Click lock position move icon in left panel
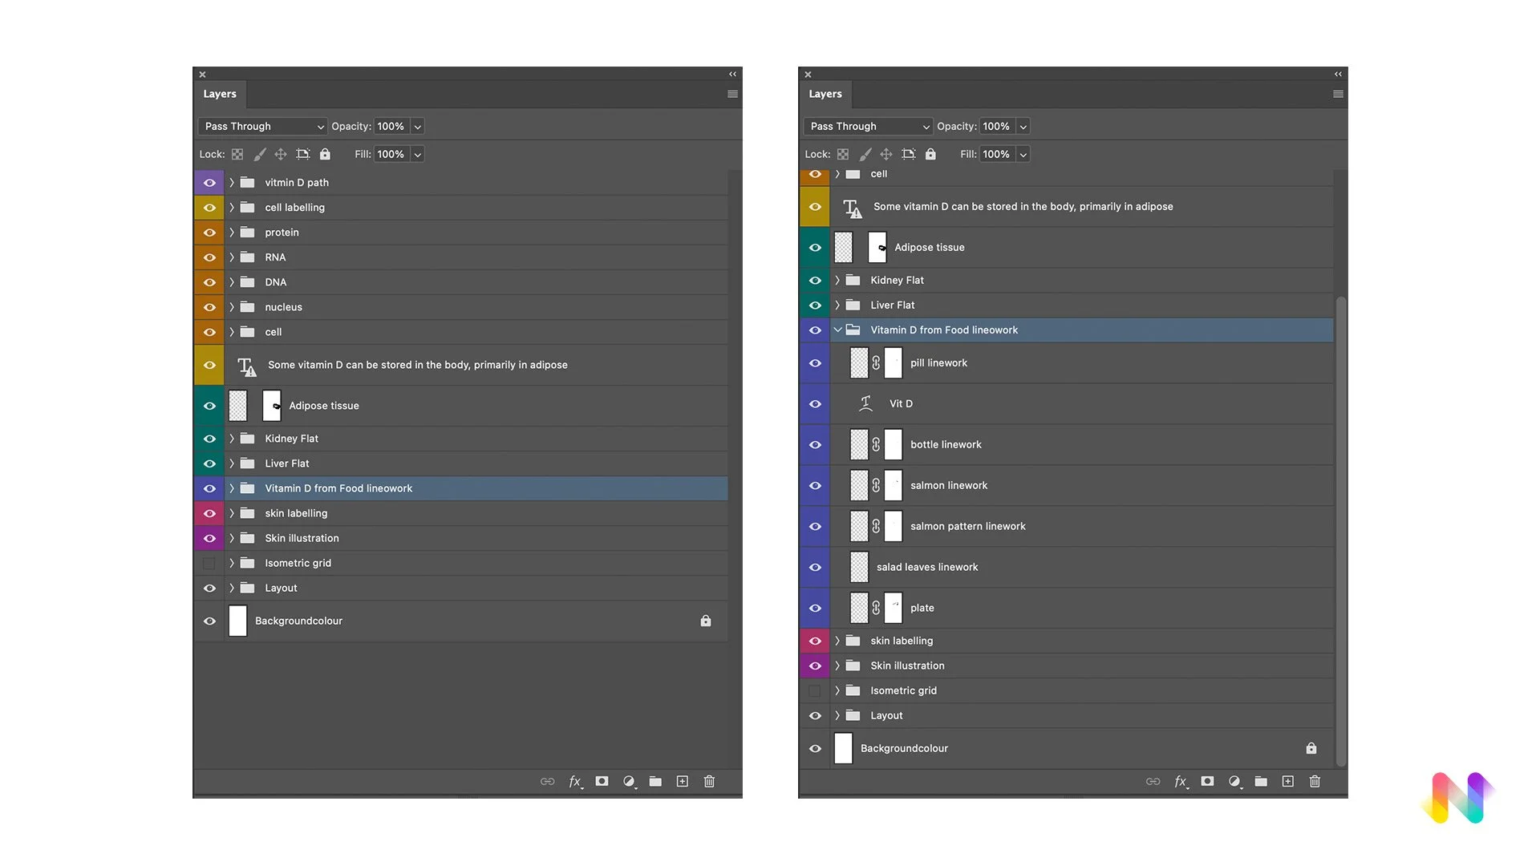This screenshot has height=866, width=1540. 281,154
